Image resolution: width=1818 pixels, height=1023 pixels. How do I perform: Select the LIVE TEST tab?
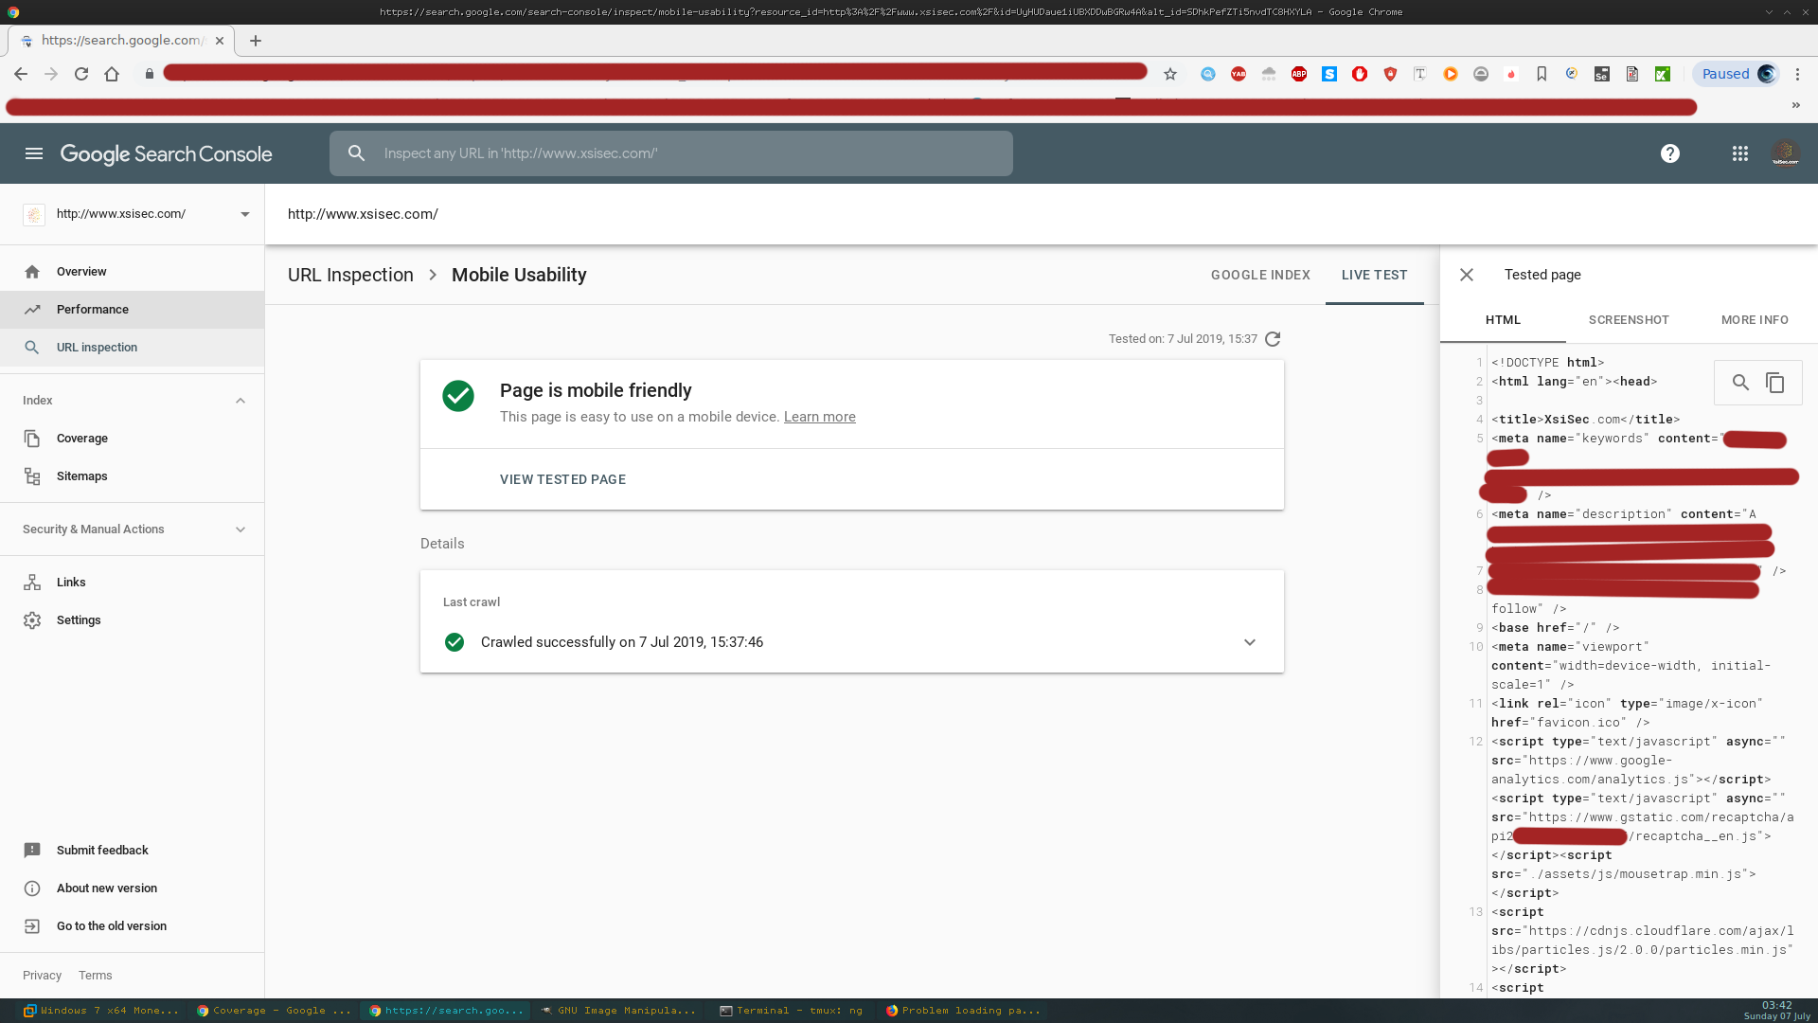(1375, 275)
